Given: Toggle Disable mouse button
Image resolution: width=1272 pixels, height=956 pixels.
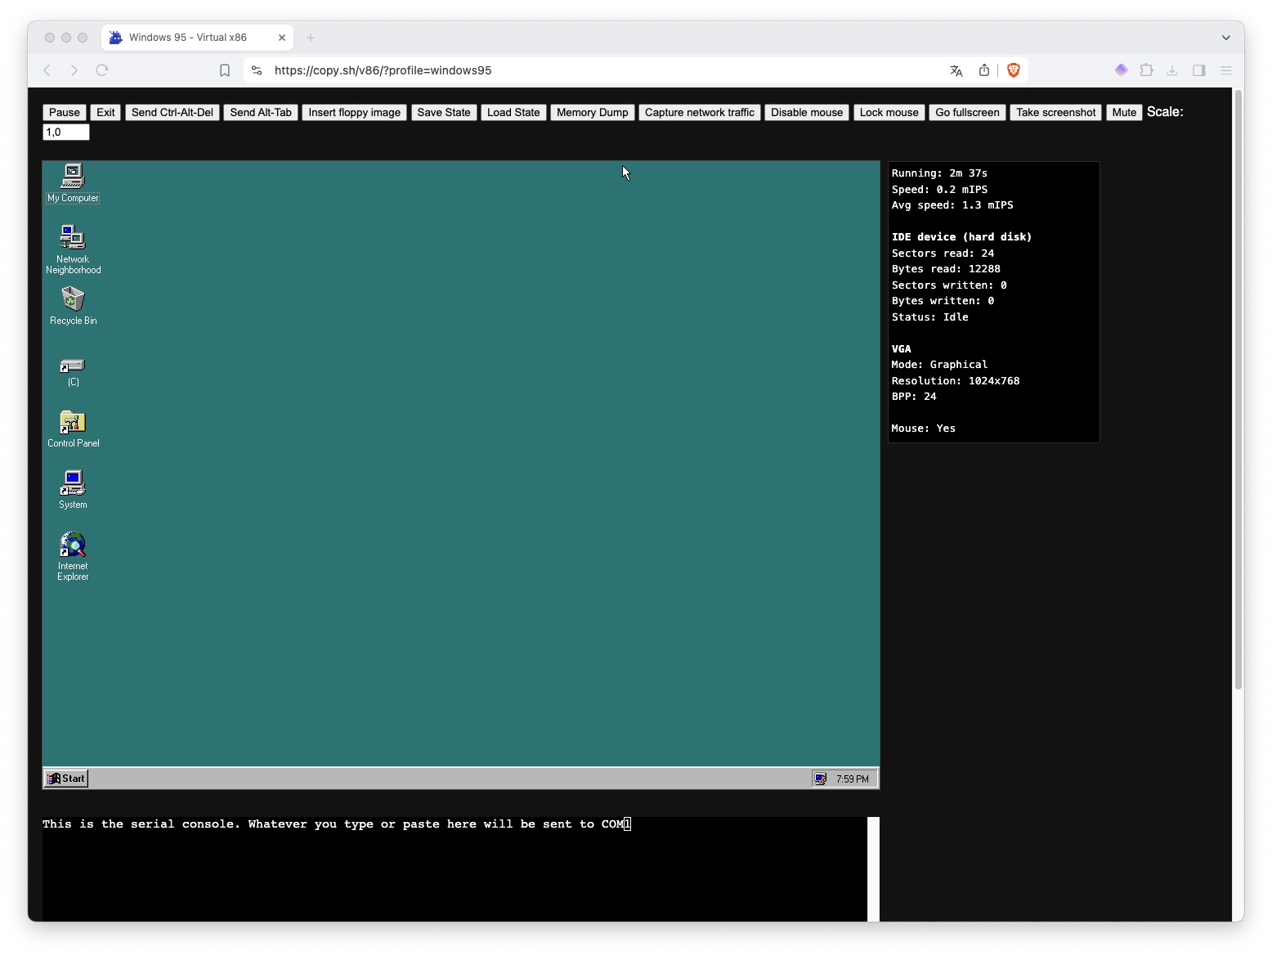Looking at the screenshot, I should click(806, 113).
